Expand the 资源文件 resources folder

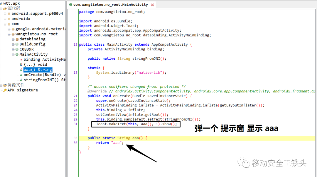pyautogui.click(x=1, y=85)
